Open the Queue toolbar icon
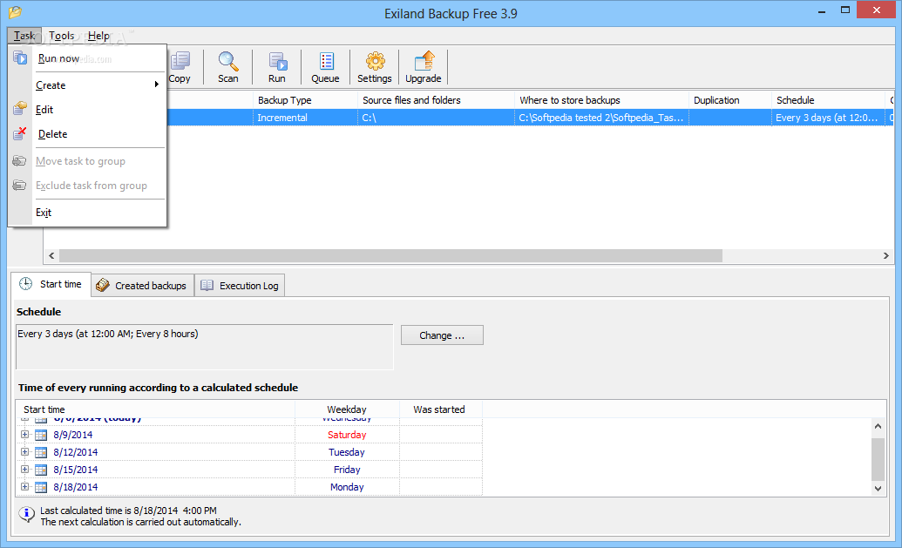Screen dimensions: 902x548 click(327, 61)
